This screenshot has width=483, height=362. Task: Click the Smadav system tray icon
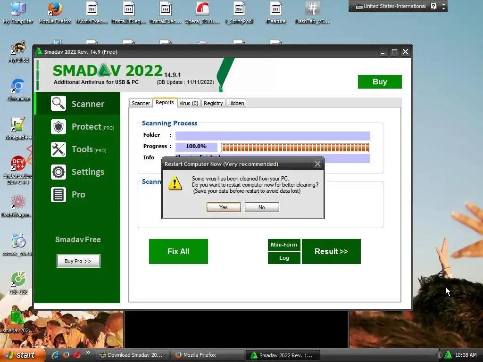point(448,355)
